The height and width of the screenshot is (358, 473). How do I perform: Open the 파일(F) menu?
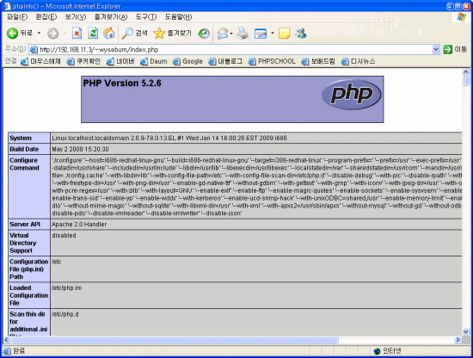click(17, 17)
